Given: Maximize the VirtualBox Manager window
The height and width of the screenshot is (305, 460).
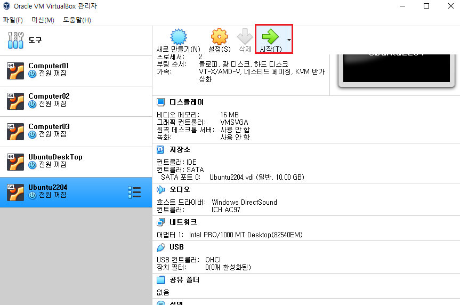Looking at the screenshot, I should click(x=426, y=6).
